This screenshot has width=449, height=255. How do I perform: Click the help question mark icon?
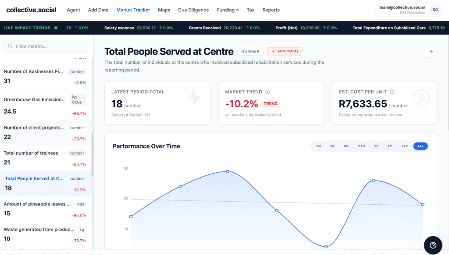point(433,245)
